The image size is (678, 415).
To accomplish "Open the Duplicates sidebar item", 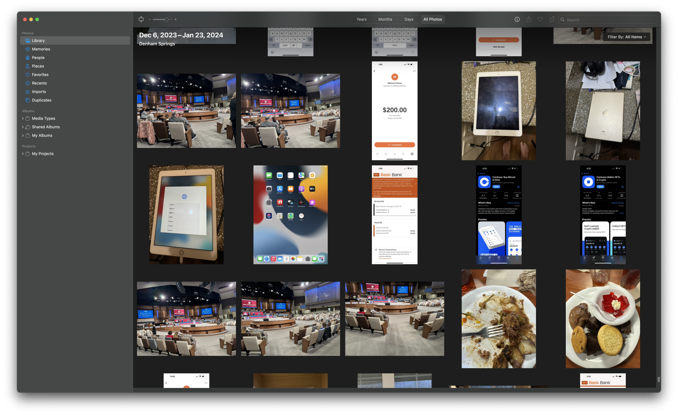I will 41,100.
